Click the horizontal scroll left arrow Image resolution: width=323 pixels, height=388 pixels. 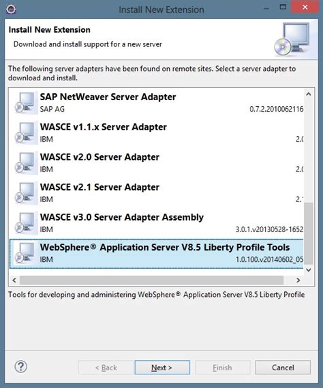click(14, 280)
